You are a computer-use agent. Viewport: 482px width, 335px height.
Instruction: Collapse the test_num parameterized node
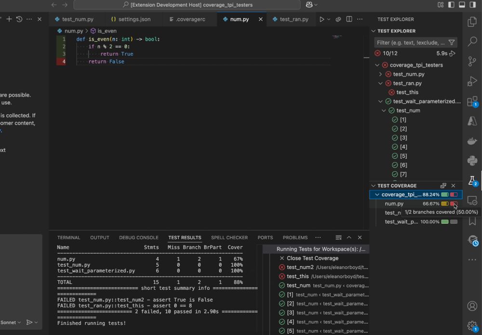pyautogui.click(x=384, y=111)
